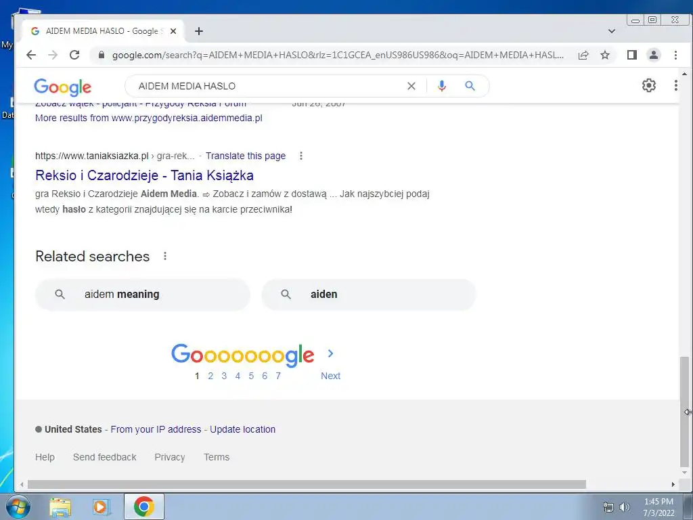The height and width of the screenshot is (520, 693).
Task: Click Translate this page link
Action: coord(246,156)
